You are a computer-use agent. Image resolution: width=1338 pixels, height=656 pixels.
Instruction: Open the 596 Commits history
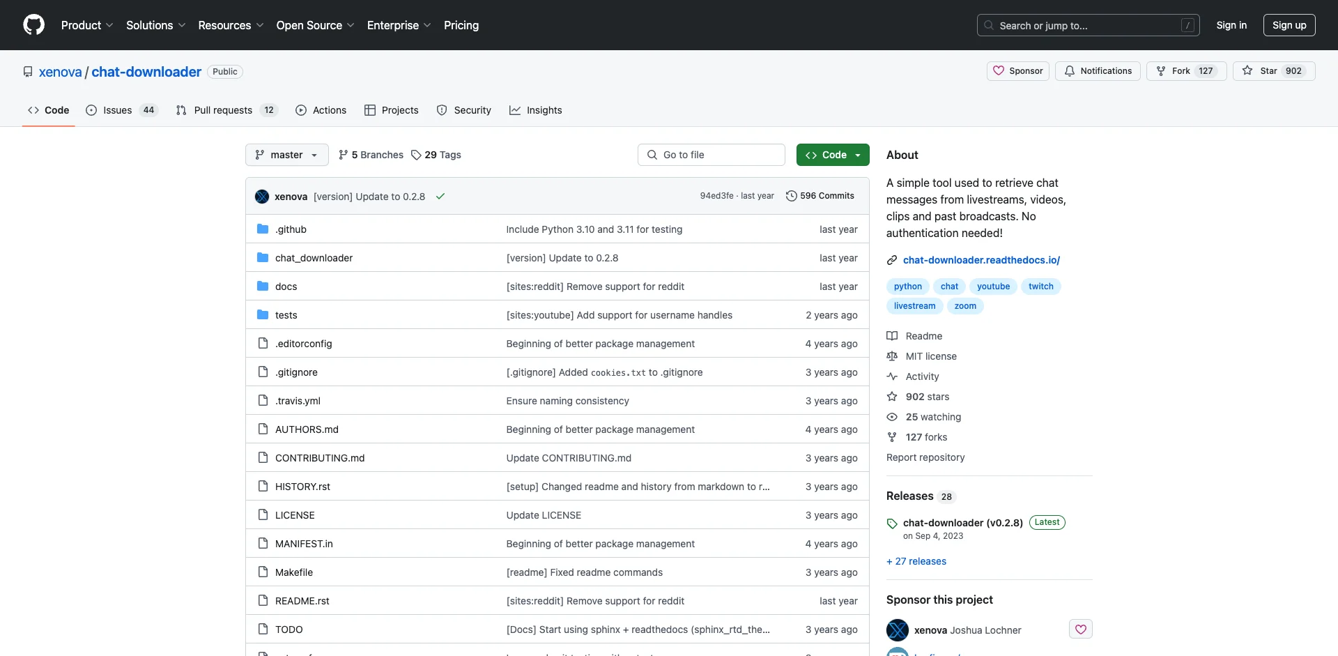pos(820,196)
